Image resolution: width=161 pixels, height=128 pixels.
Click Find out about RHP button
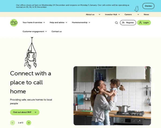click(25, 112)
